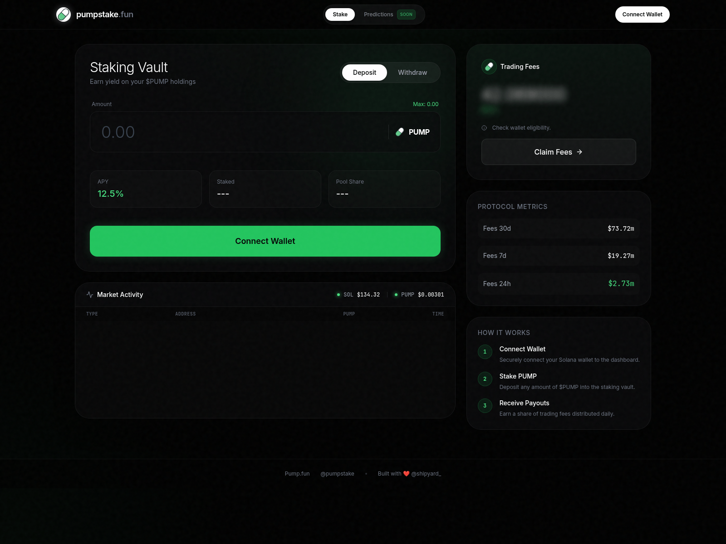Click the PUMP price green dot
726x544 pixels.
pos(396,295)
